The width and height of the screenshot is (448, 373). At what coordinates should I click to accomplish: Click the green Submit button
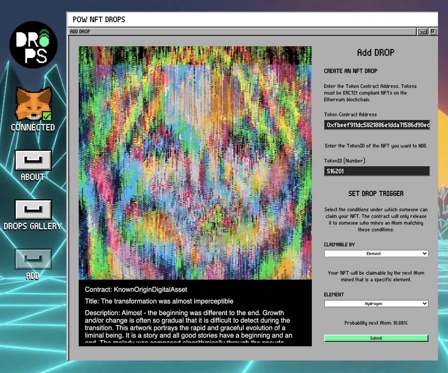point(376,338)
